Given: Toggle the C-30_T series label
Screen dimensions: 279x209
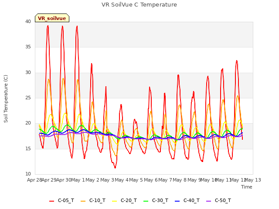Looking at the screenshot, I should (160, 200).
